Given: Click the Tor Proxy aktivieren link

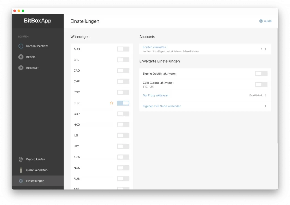Looking at the screenshot, I should point(156,95).
